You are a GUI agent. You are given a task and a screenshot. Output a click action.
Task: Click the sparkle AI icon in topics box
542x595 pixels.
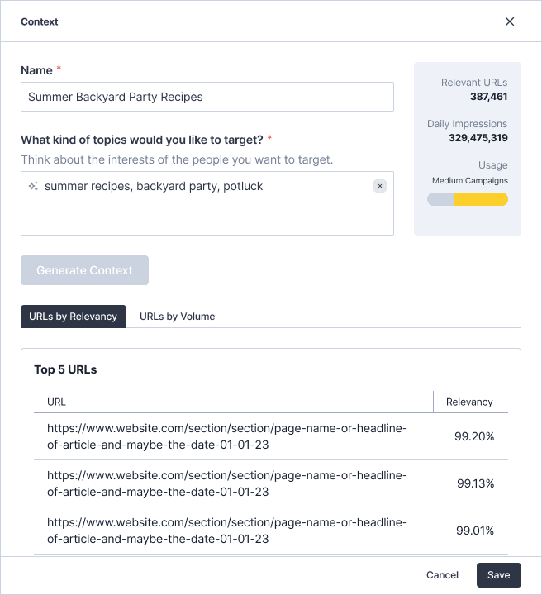coord(33,186)
